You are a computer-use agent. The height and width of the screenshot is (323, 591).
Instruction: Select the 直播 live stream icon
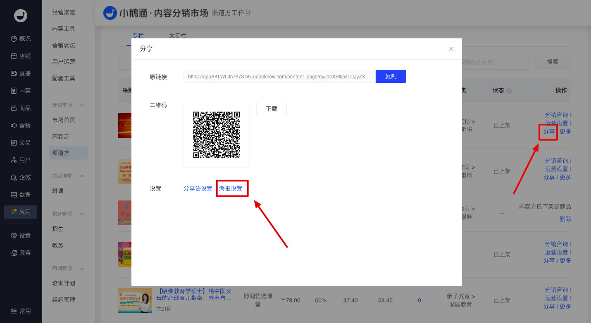pyautogui.click(x=14, y=73)
